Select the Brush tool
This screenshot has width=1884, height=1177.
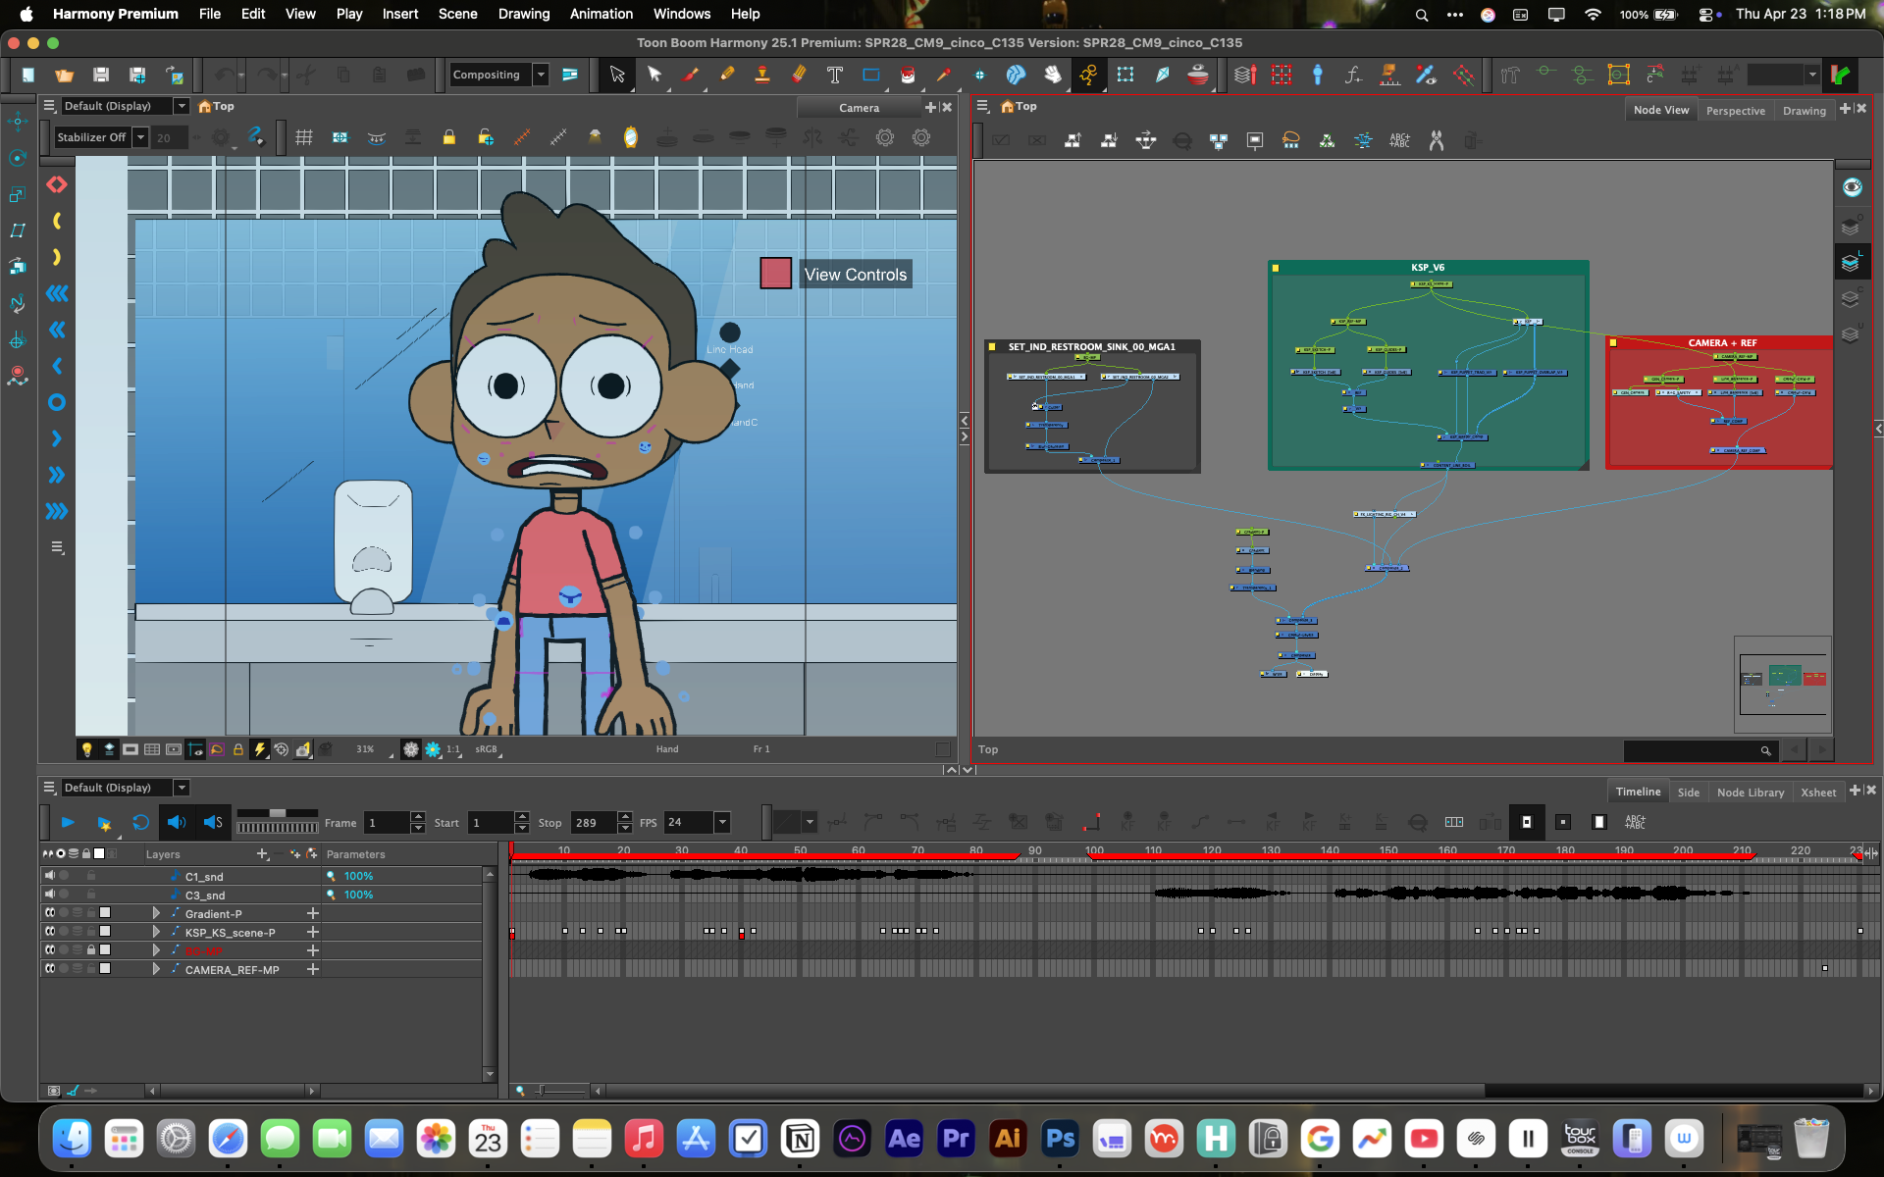tap(691, 75)
